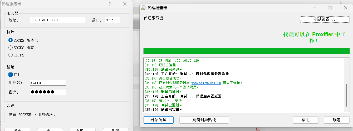Viewport: 353px width, 131px height.
Task: Click the 地址 input field
Action: (x=57, y=20)
